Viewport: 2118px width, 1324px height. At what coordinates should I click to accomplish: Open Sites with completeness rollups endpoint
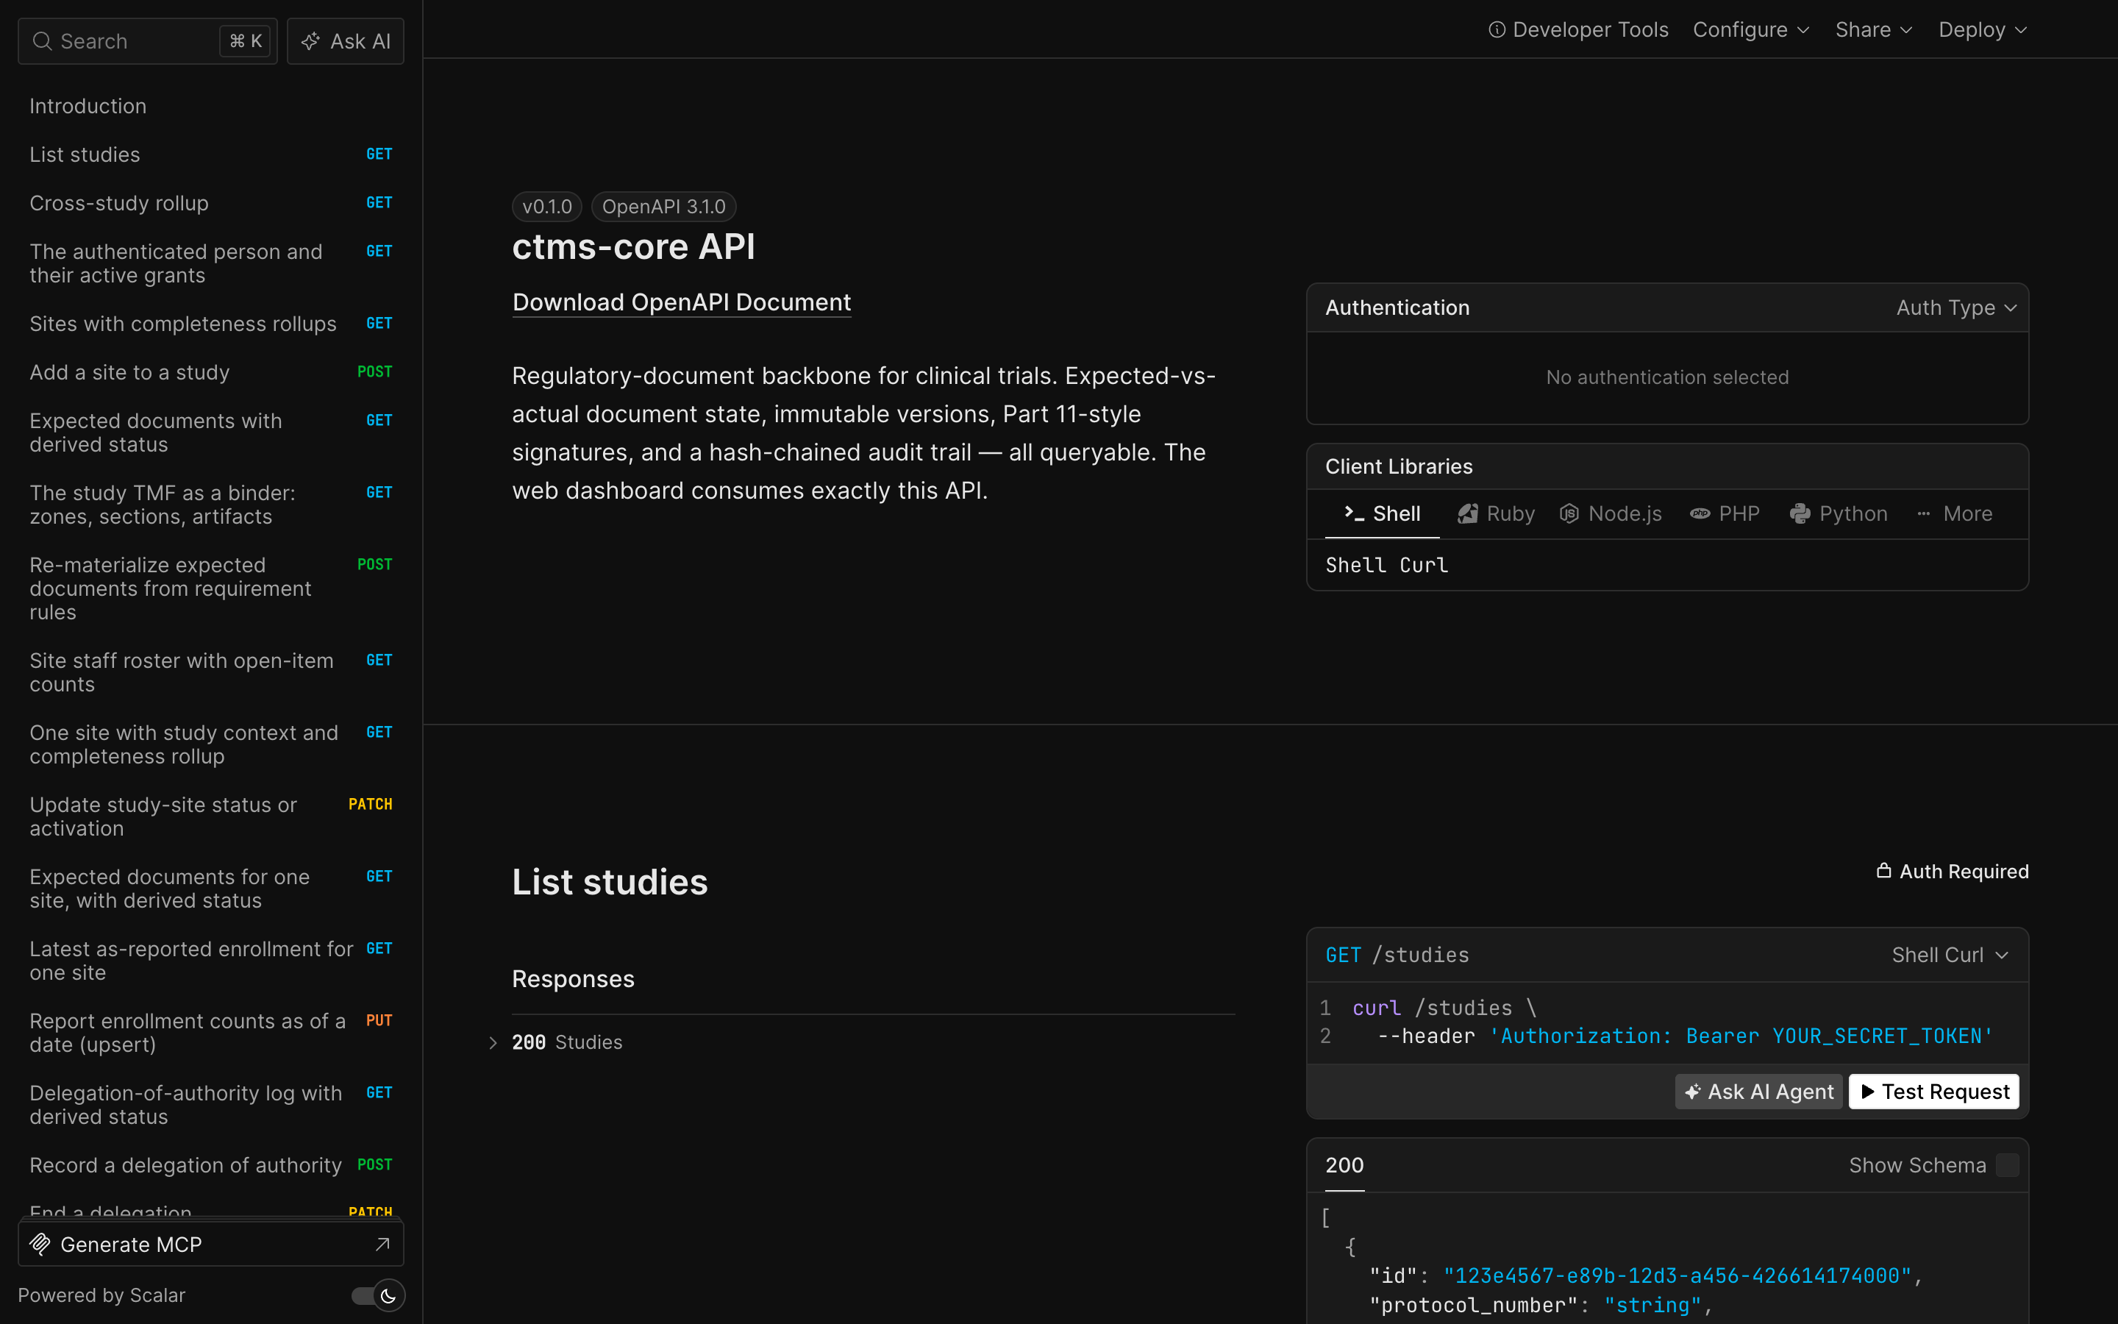tap(211, 324)
